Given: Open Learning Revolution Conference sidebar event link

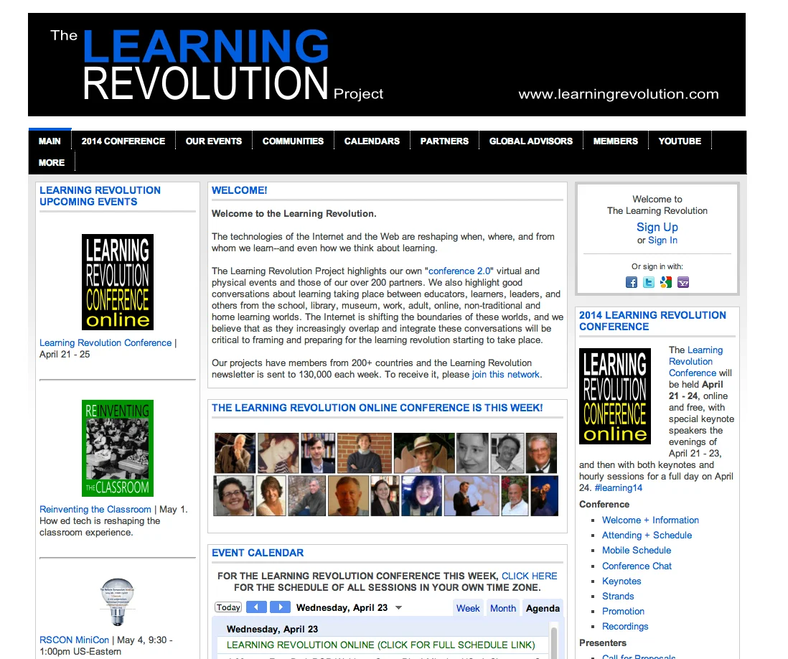Looking at the screenshot, I should pyautogui.click(x=105, y=343).
